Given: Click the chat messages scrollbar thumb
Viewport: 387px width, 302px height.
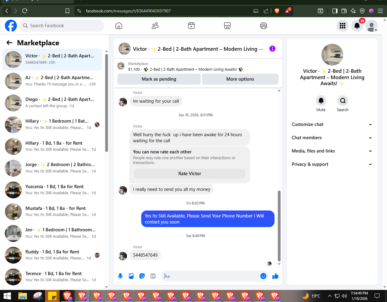Looking at the screenshot, I should coord(279,226).
